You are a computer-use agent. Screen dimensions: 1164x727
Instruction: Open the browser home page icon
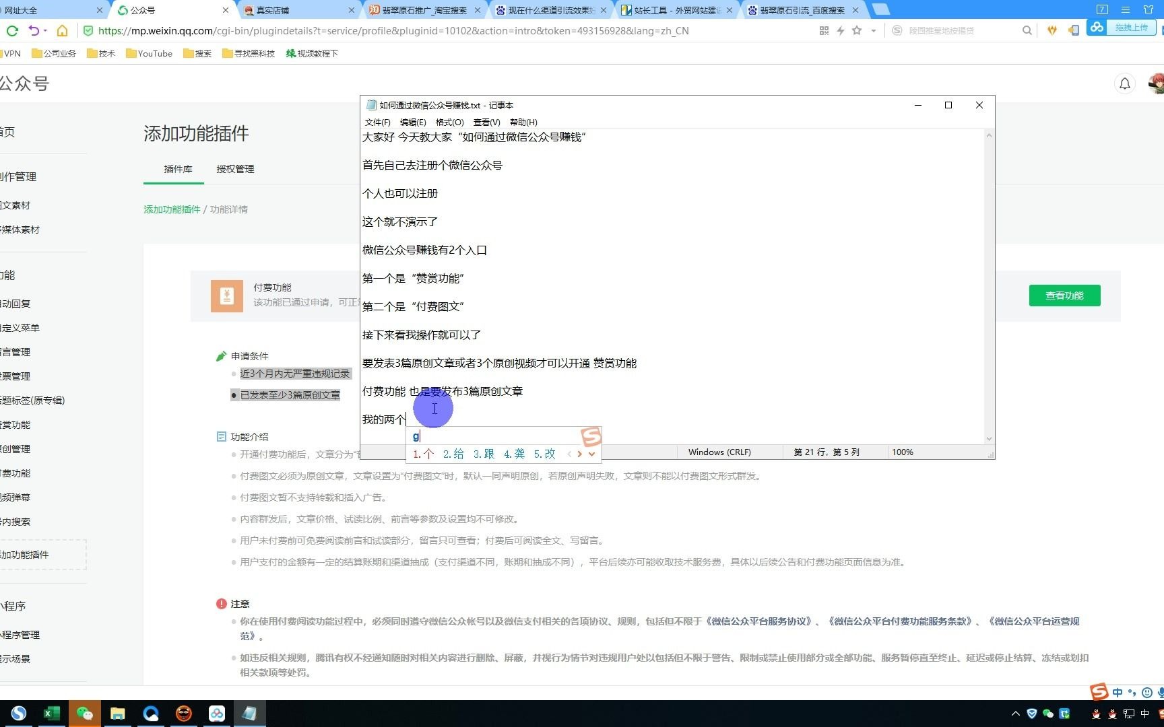pyautogui.click(x=62, y=30)
